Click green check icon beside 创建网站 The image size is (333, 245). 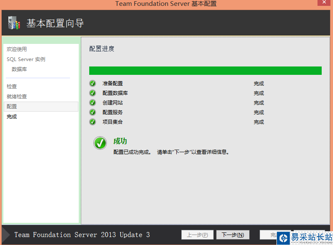pos(93,103)
